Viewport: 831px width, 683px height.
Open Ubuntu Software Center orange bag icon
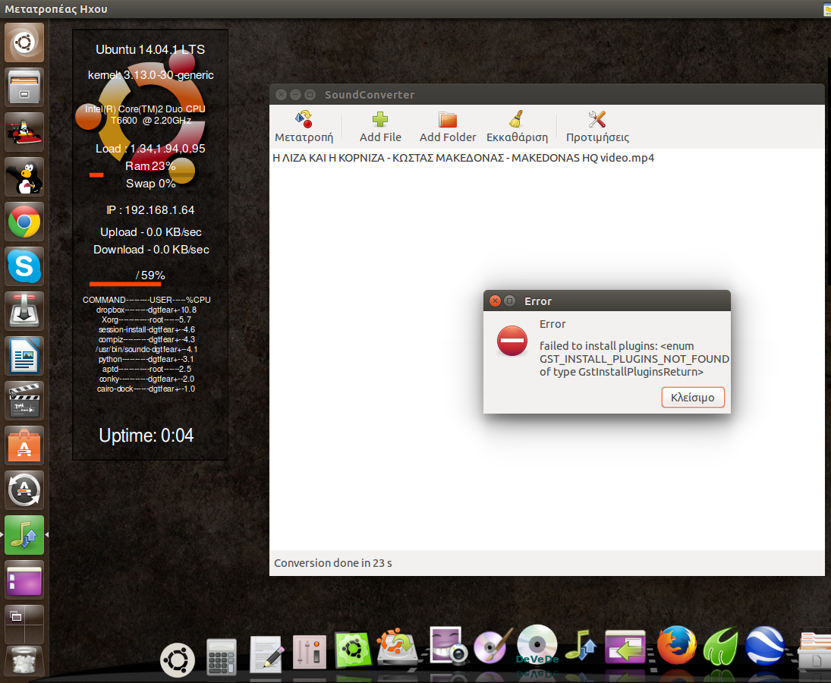click(x=24, y=445)
